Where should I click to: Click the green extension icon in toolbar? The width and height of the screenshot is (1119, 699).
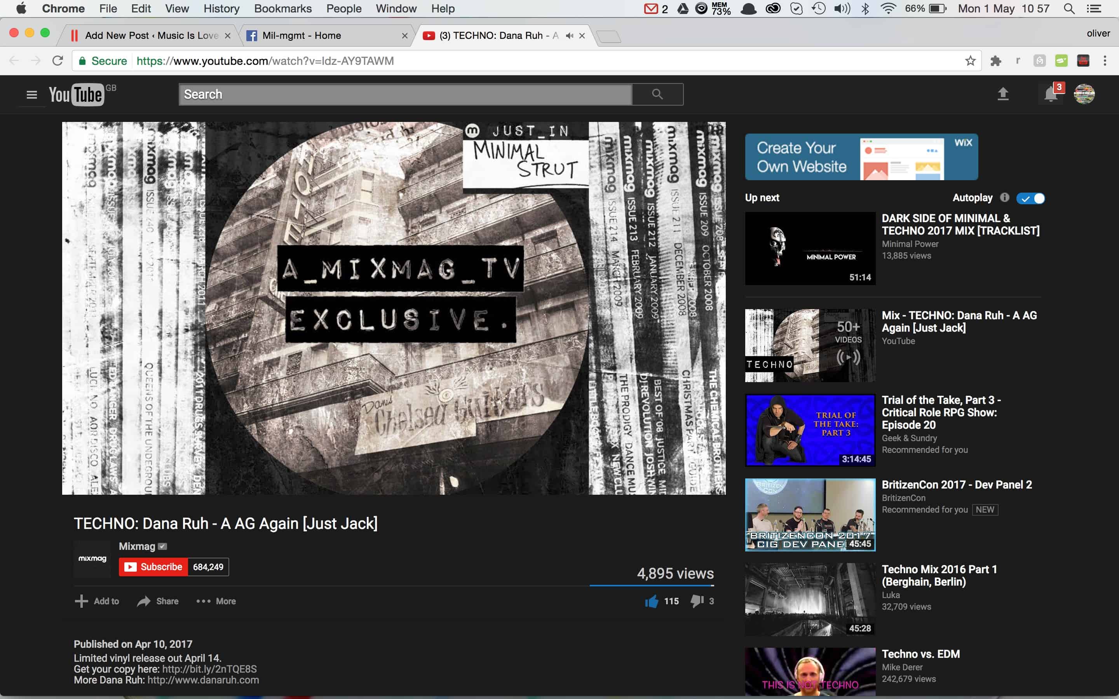(1061, 61)
